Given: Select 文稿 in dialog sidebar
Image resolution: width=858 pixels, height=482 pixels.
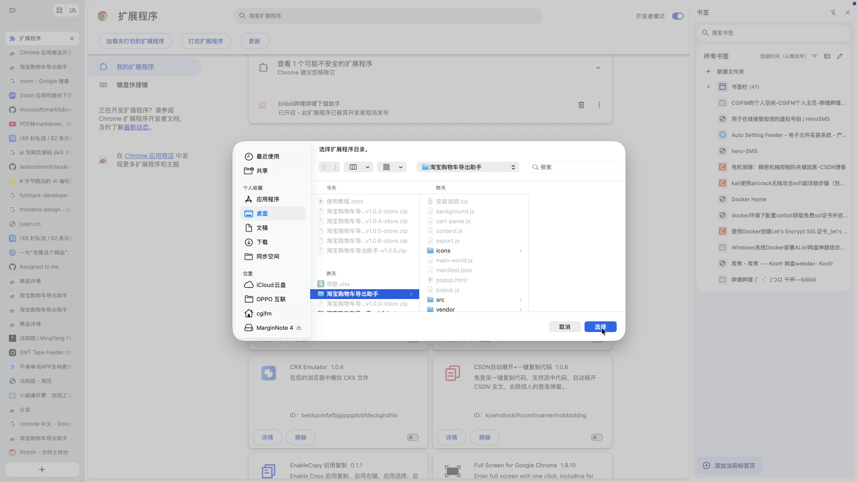Looking at the screenshot, I should 273,228.
